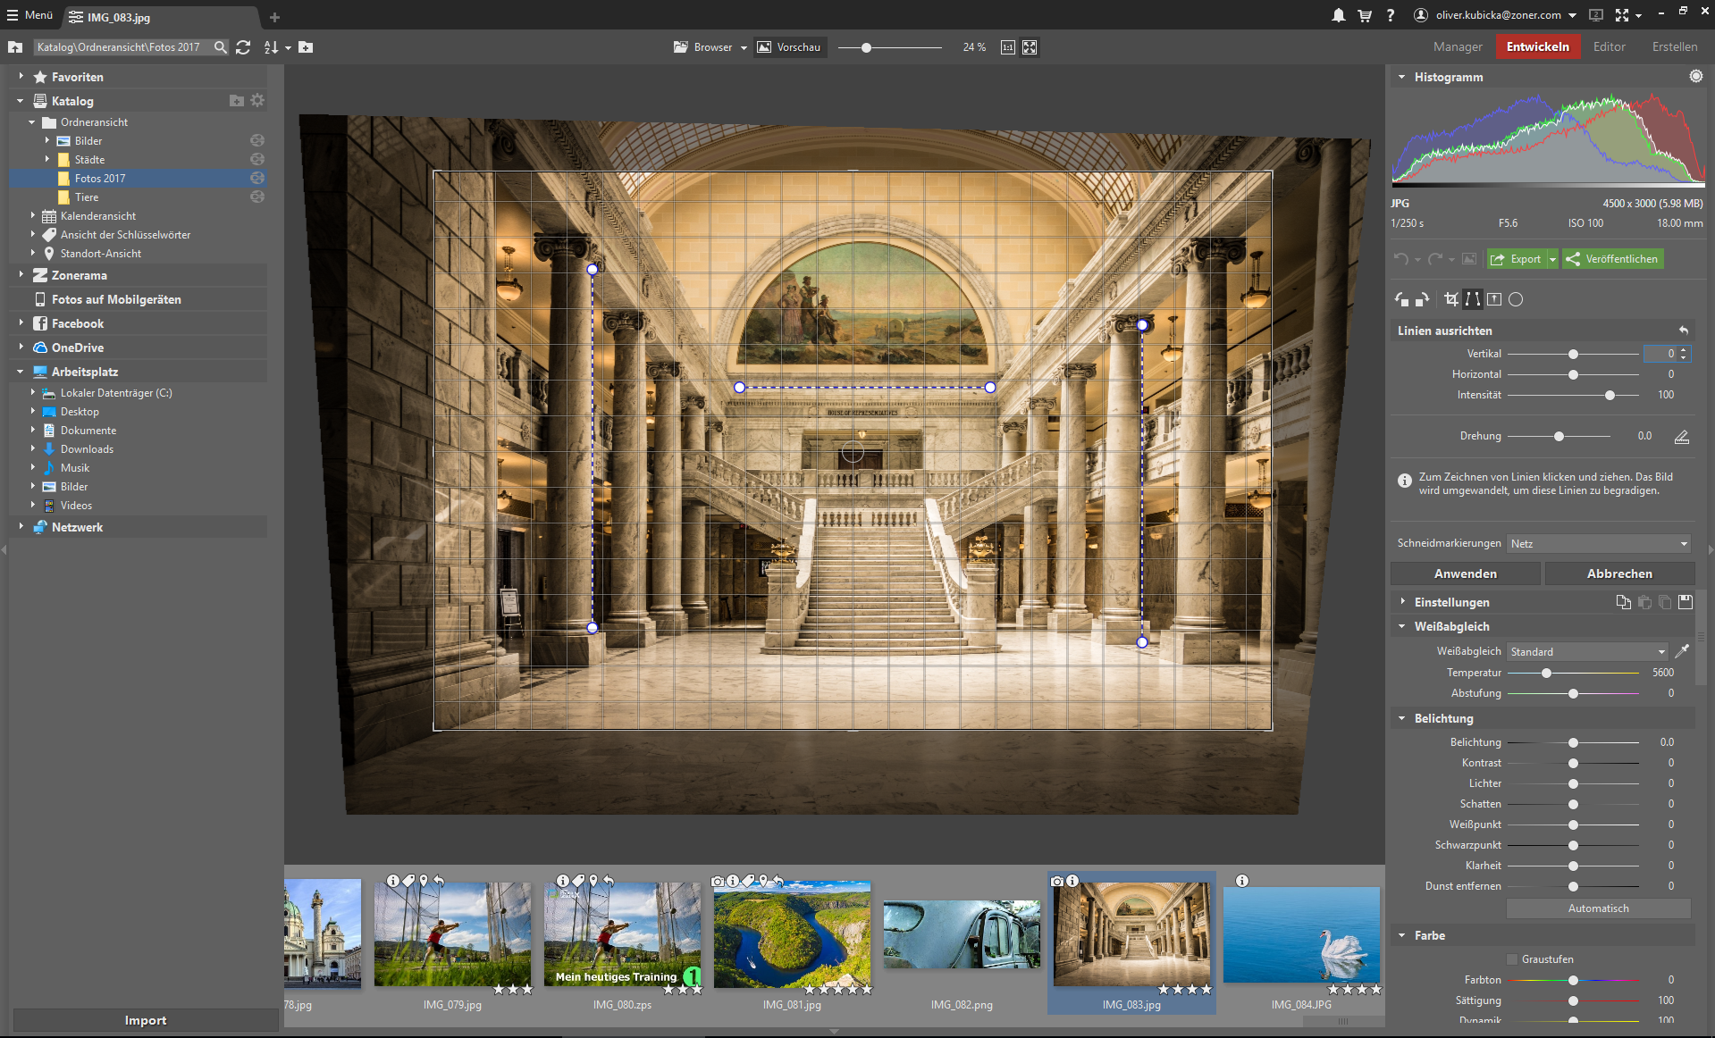
Task: Select the circular radial filter tool
Action: click(1516, 299)
